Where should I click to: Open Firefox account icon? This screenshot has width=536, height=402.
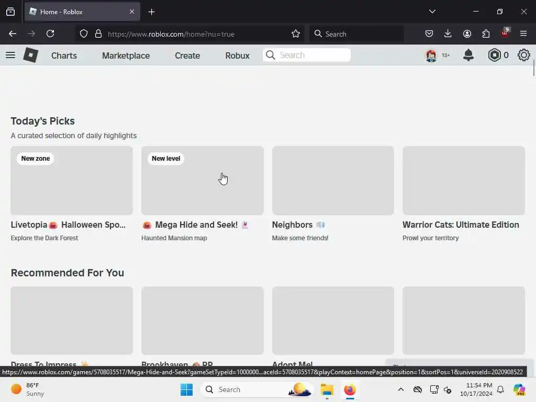click(x=467, y=33)
